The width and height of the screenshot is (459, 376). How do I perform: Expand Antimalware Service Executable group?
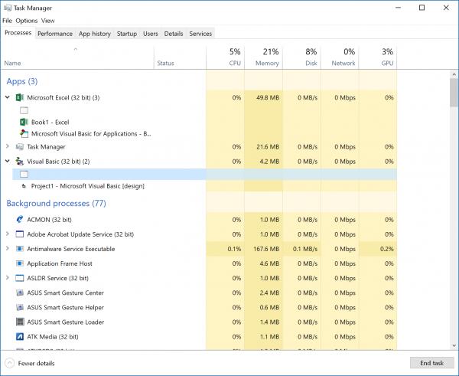coord(8,249)
